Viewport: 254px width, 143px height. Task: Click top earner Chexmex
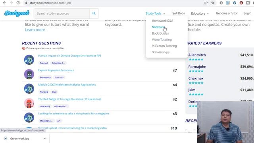coord(196,78)
